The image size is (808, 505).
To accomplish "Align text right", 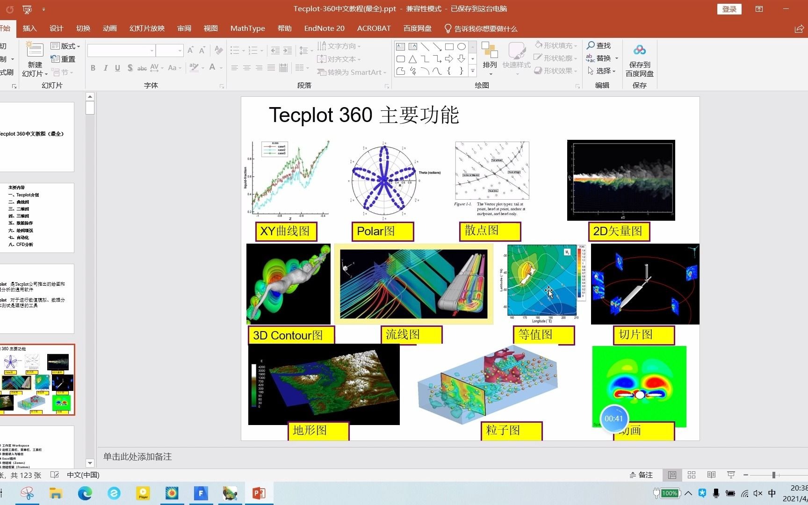I will [259, 68].
